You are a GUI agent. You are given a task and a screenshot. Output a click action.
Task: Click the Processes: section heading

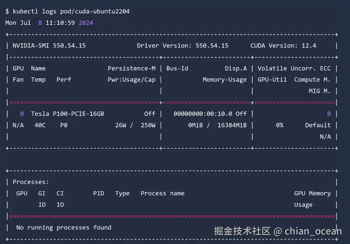pos(31,182)
